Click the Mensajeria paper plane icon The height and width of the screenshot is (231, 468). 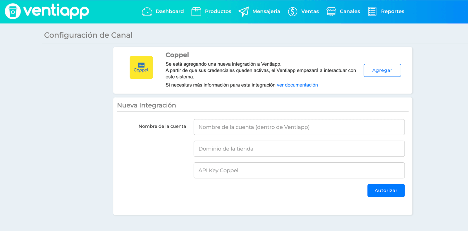point(243,12)
